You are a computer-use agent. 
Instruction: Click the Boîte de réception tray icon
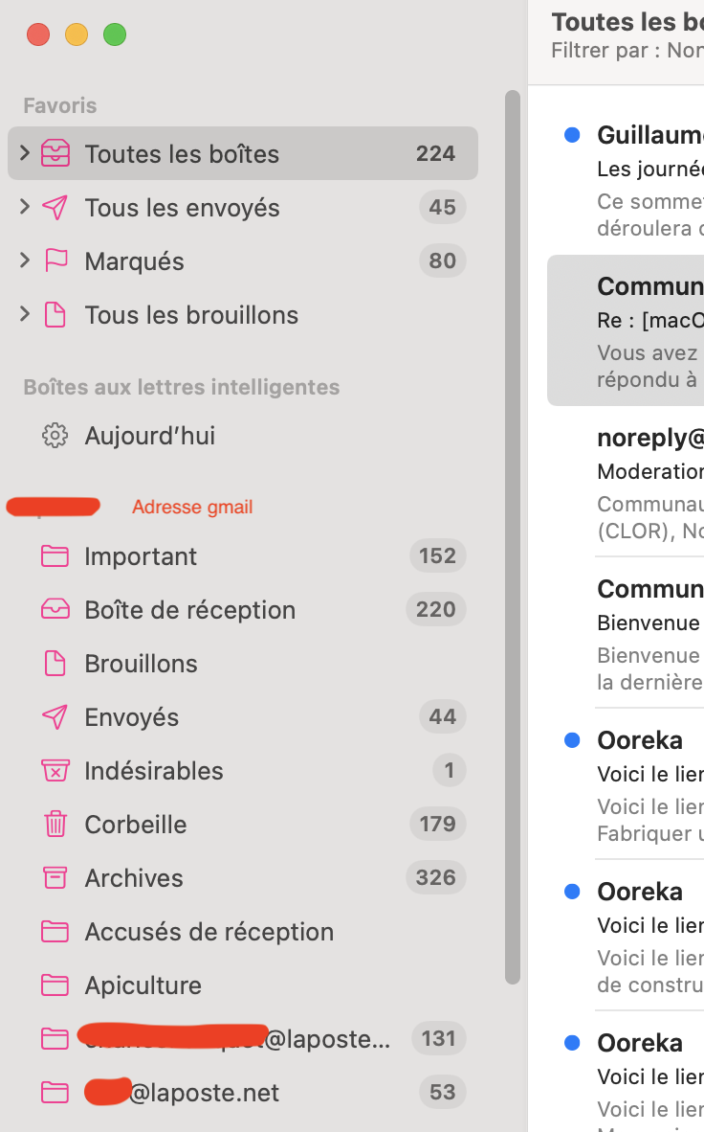(x=55, y=610)
